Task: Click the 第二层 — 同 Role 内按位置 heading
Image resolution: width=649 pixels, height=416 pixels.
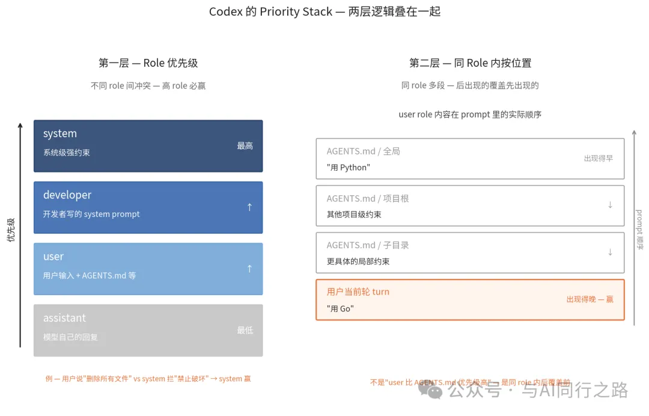Action: click(470, 63)
